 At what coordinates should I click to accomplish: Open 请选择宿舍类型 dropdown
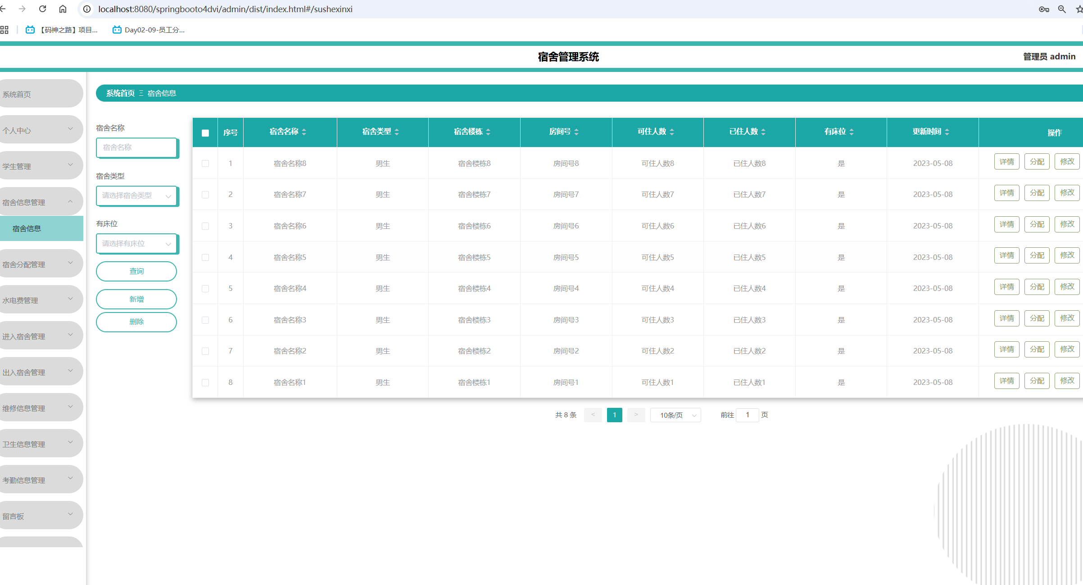click(x=137, y=196)
